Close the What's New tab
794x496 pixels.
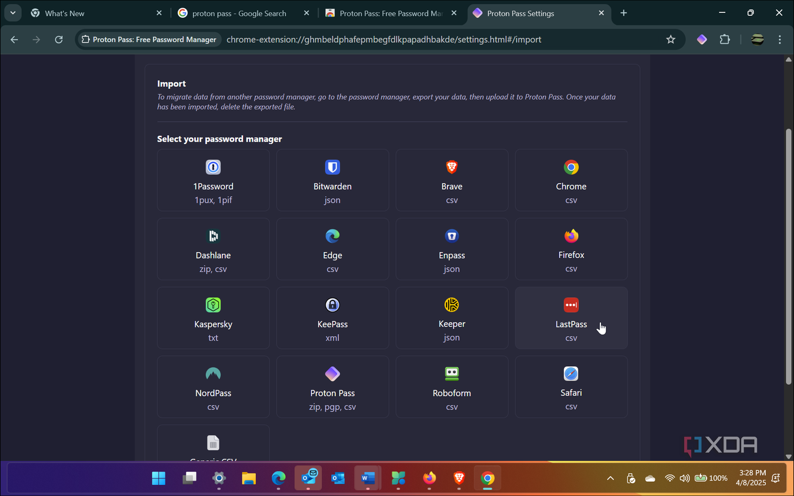(x=159, y=13)
